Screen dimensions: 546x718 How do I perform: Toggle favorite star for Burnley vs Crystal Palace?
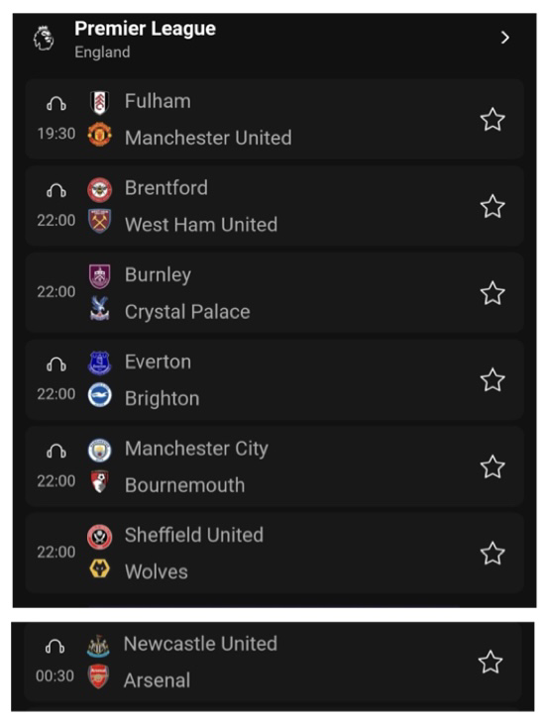tap(492, 293)
